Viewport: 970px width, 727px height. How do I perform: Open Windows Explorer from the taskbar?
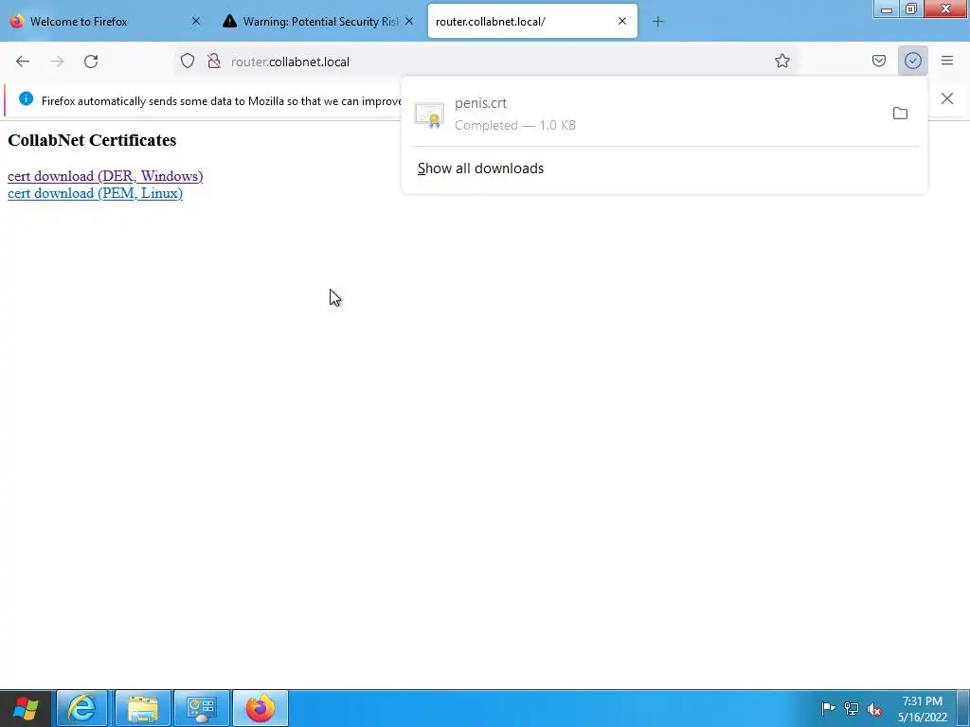[x=143, y=708]
